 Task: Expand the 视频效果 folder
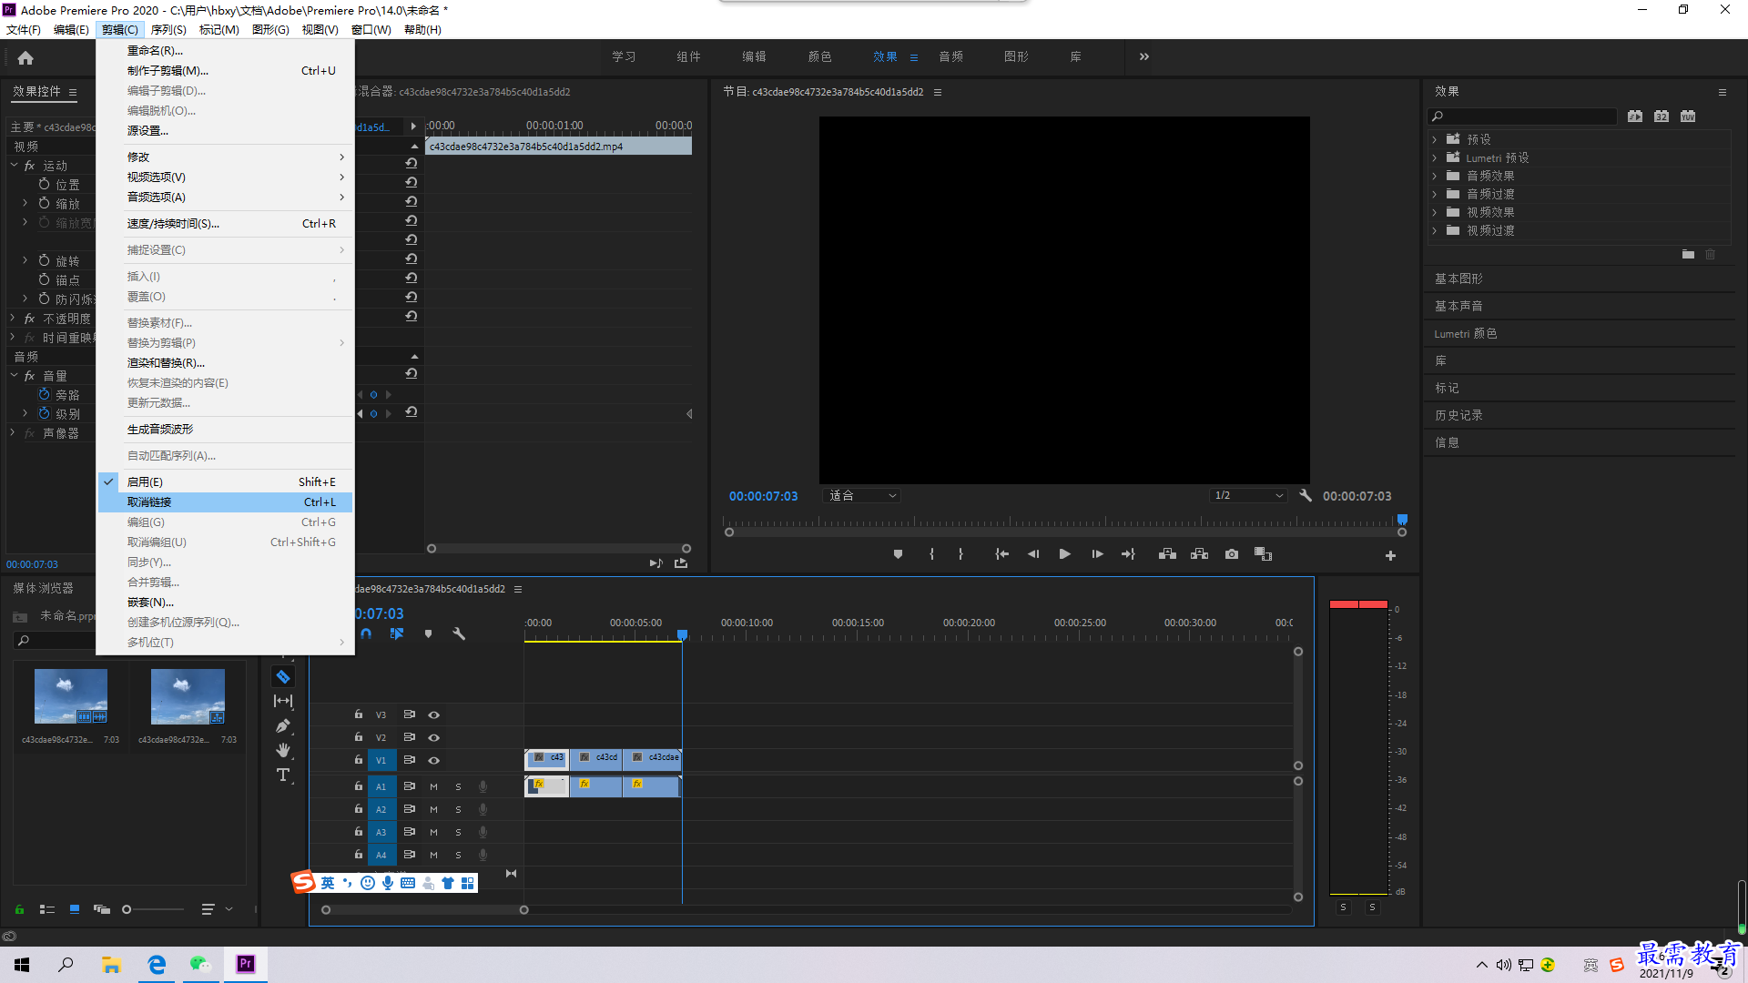1434,212
